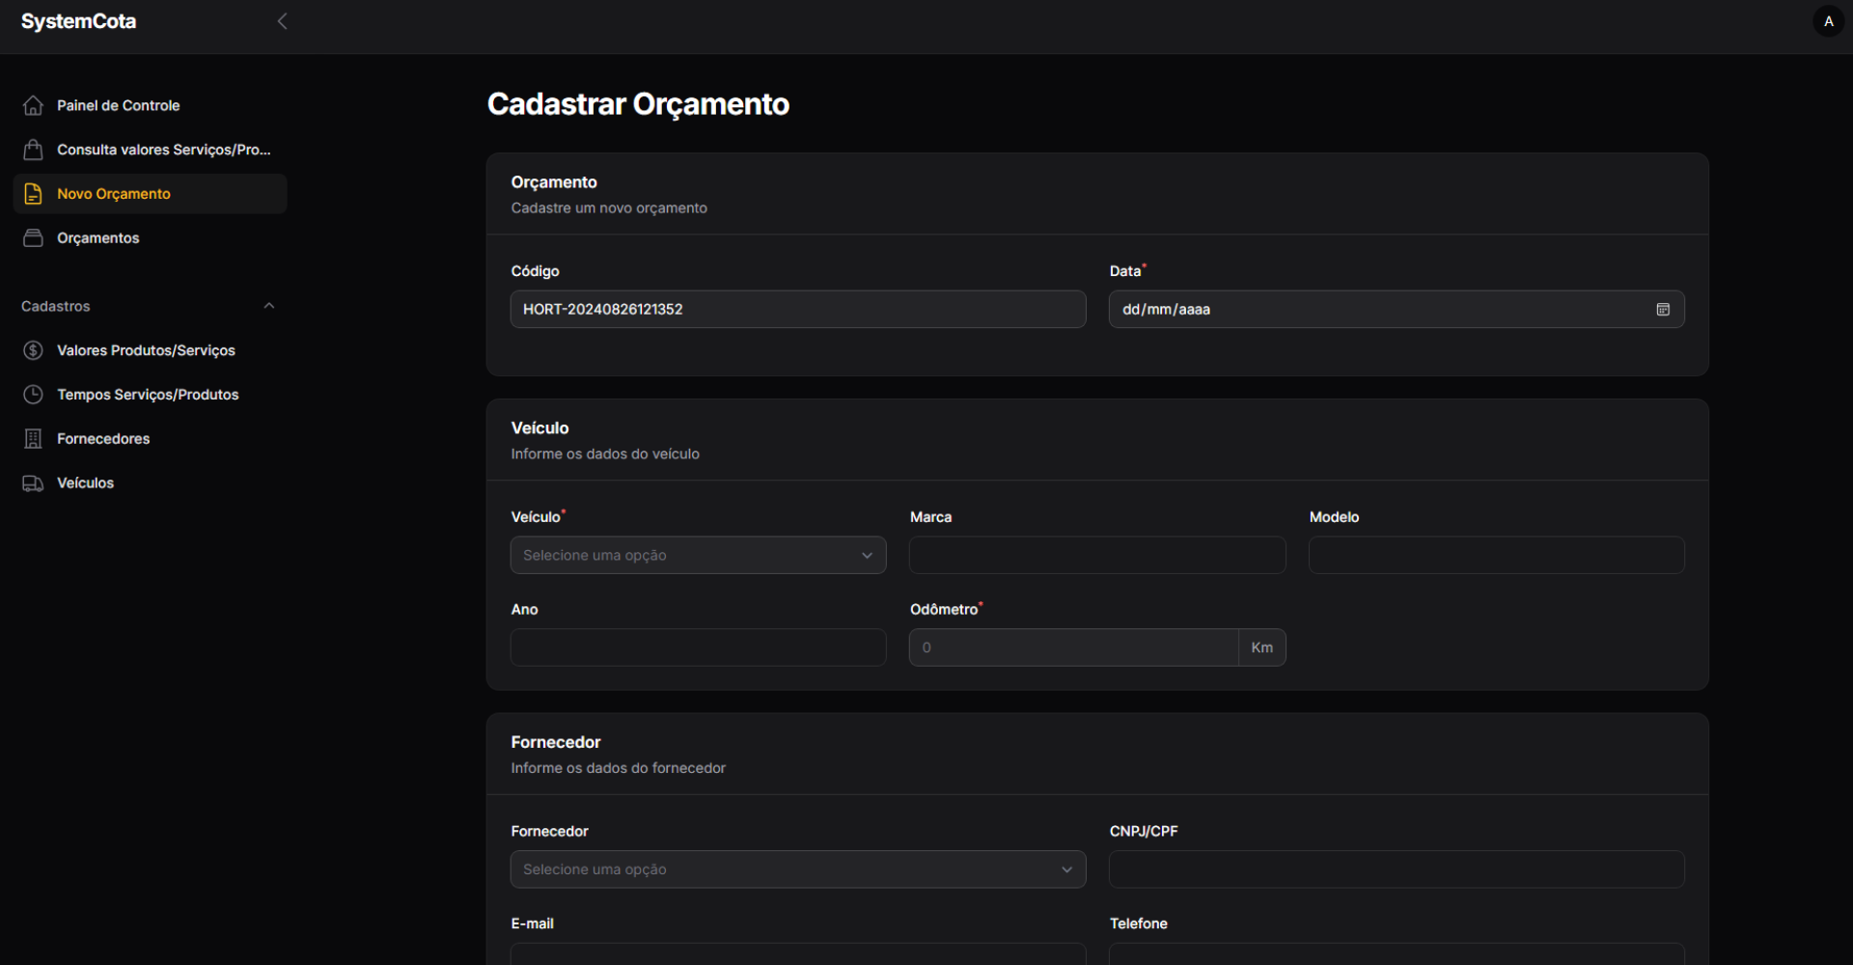Click the dollar icon for Valores Produtos/Serviços
Viewport: 1853px width, 965px height.
coord(33,350)
